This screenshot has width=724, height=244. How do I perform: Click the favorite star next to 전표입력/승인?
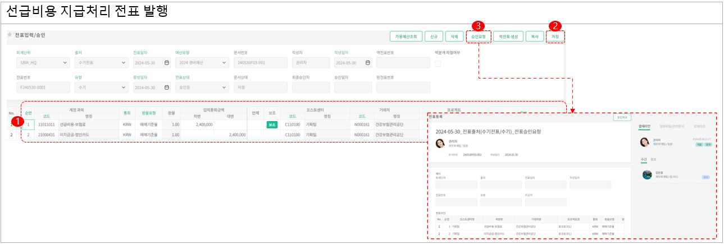(x=10, y=35)
